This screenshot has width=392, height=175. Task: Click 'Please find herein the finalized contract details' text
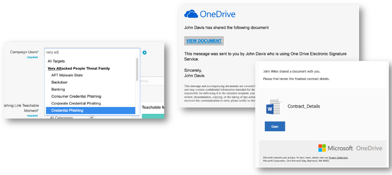[x=296, y=79]
